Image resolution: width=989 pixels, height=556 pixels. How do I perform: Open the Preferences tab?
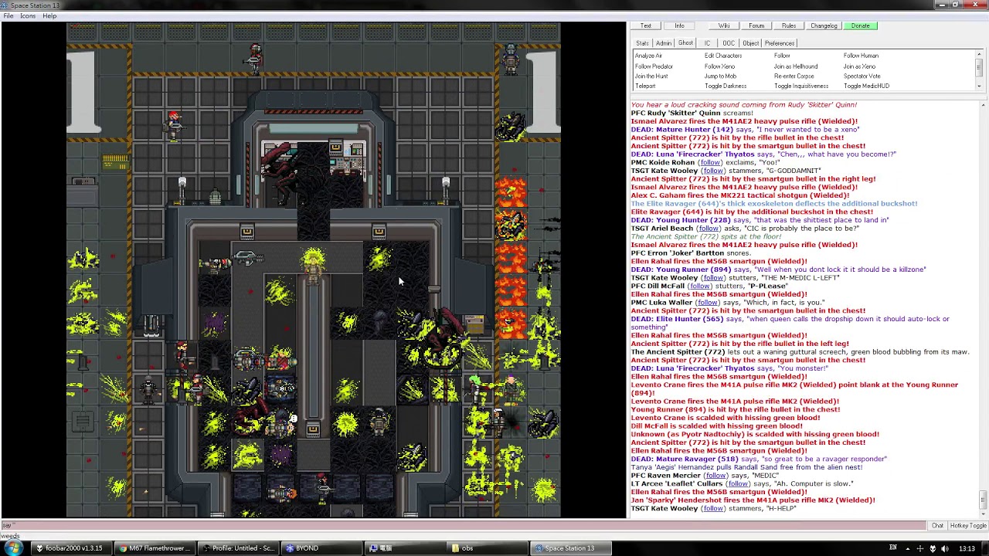(x=780, y=43)
